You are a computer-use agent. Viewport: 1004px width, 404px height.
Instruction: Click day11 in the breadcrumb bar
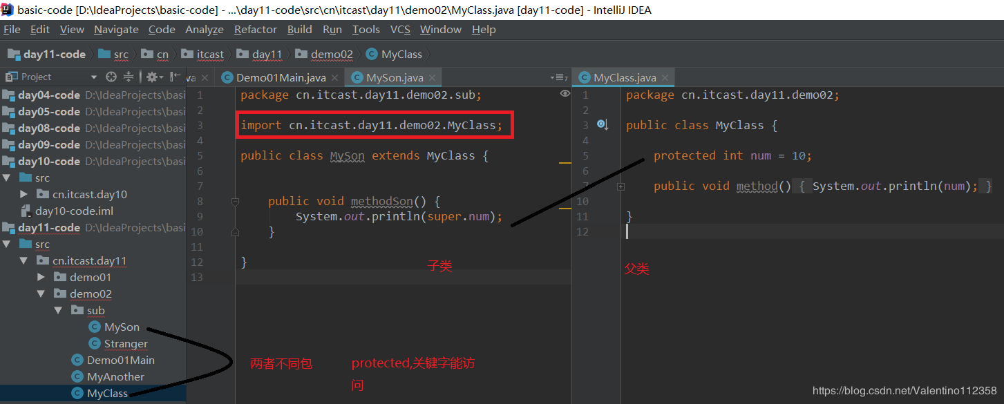(259, 54)
